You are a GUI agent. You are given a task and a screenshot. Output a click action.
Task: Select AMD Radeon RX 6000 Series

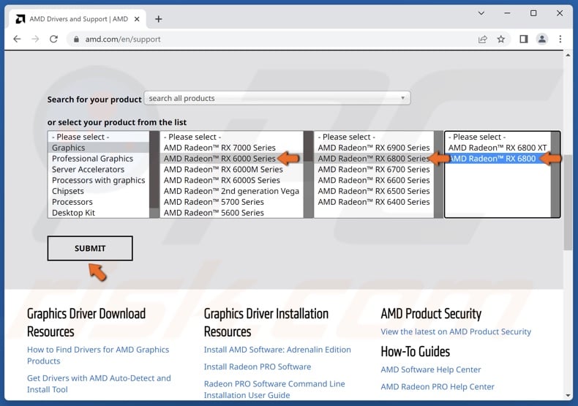click(x=231, y=159)
